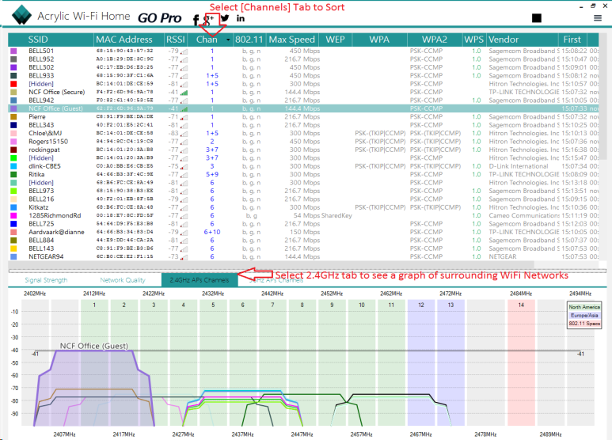Click the signal bars icon for Pierre
Image resolution: width=612 pixels, height=440 pixels.
184,117
